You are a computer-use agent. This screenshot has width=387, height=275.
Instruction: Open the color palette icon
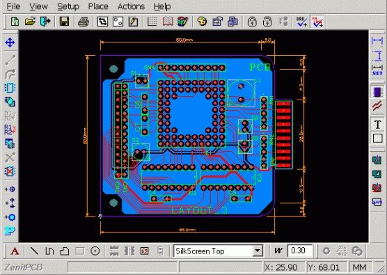coord(202,22)
